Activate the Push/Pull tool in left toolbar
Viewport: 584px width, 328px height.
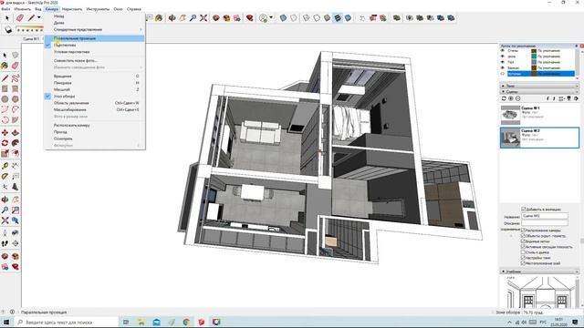(x=16, y=133)
